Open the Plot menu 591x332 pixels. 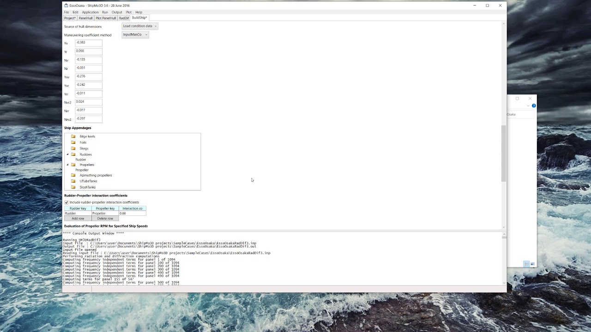point(129,12)
